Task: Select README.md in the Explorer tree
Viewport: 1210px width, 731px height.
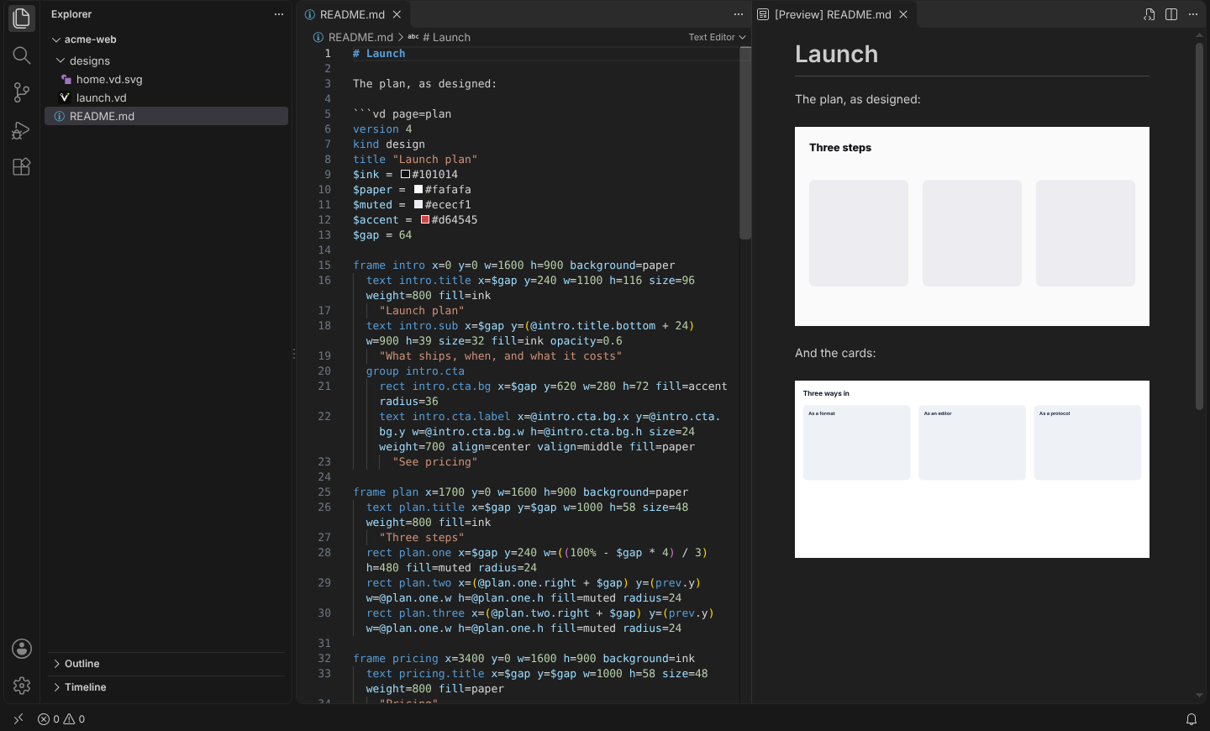Action: point(166,117)
